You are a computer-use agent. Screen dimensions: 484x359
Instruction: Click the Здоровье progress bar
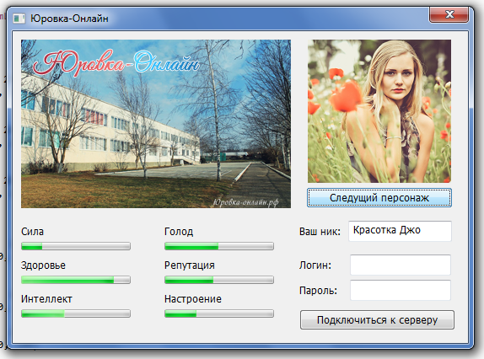(x=76, y=280)
